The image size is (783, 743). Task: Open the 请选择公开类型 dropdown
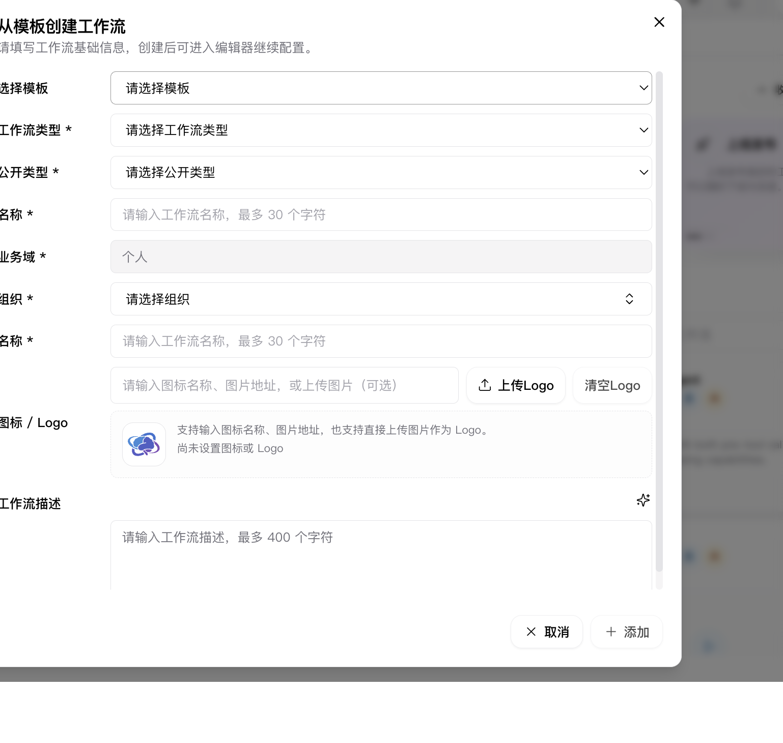381,173
